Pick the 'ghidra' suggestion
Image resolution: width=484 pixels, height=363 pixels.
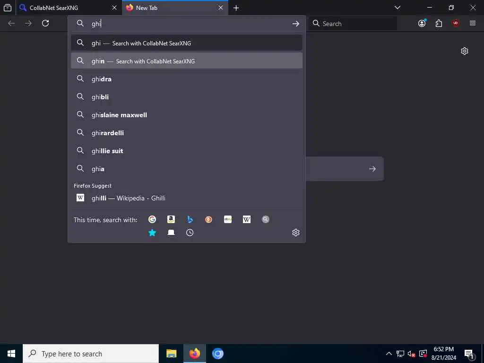coord(186,79)
